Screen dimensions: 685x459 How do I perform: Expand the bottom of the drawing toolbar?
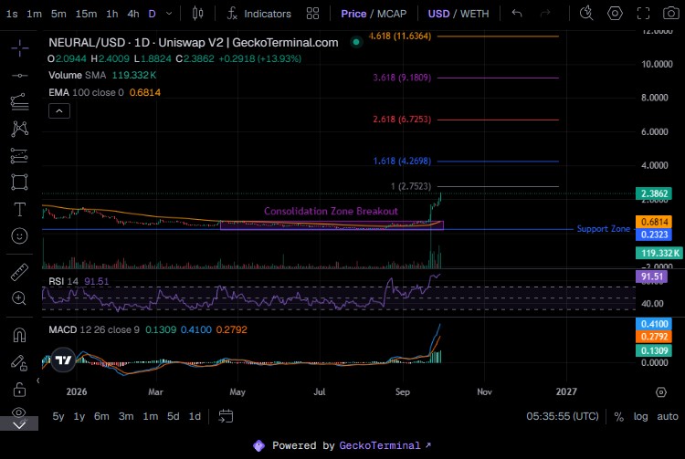(19, 424)
